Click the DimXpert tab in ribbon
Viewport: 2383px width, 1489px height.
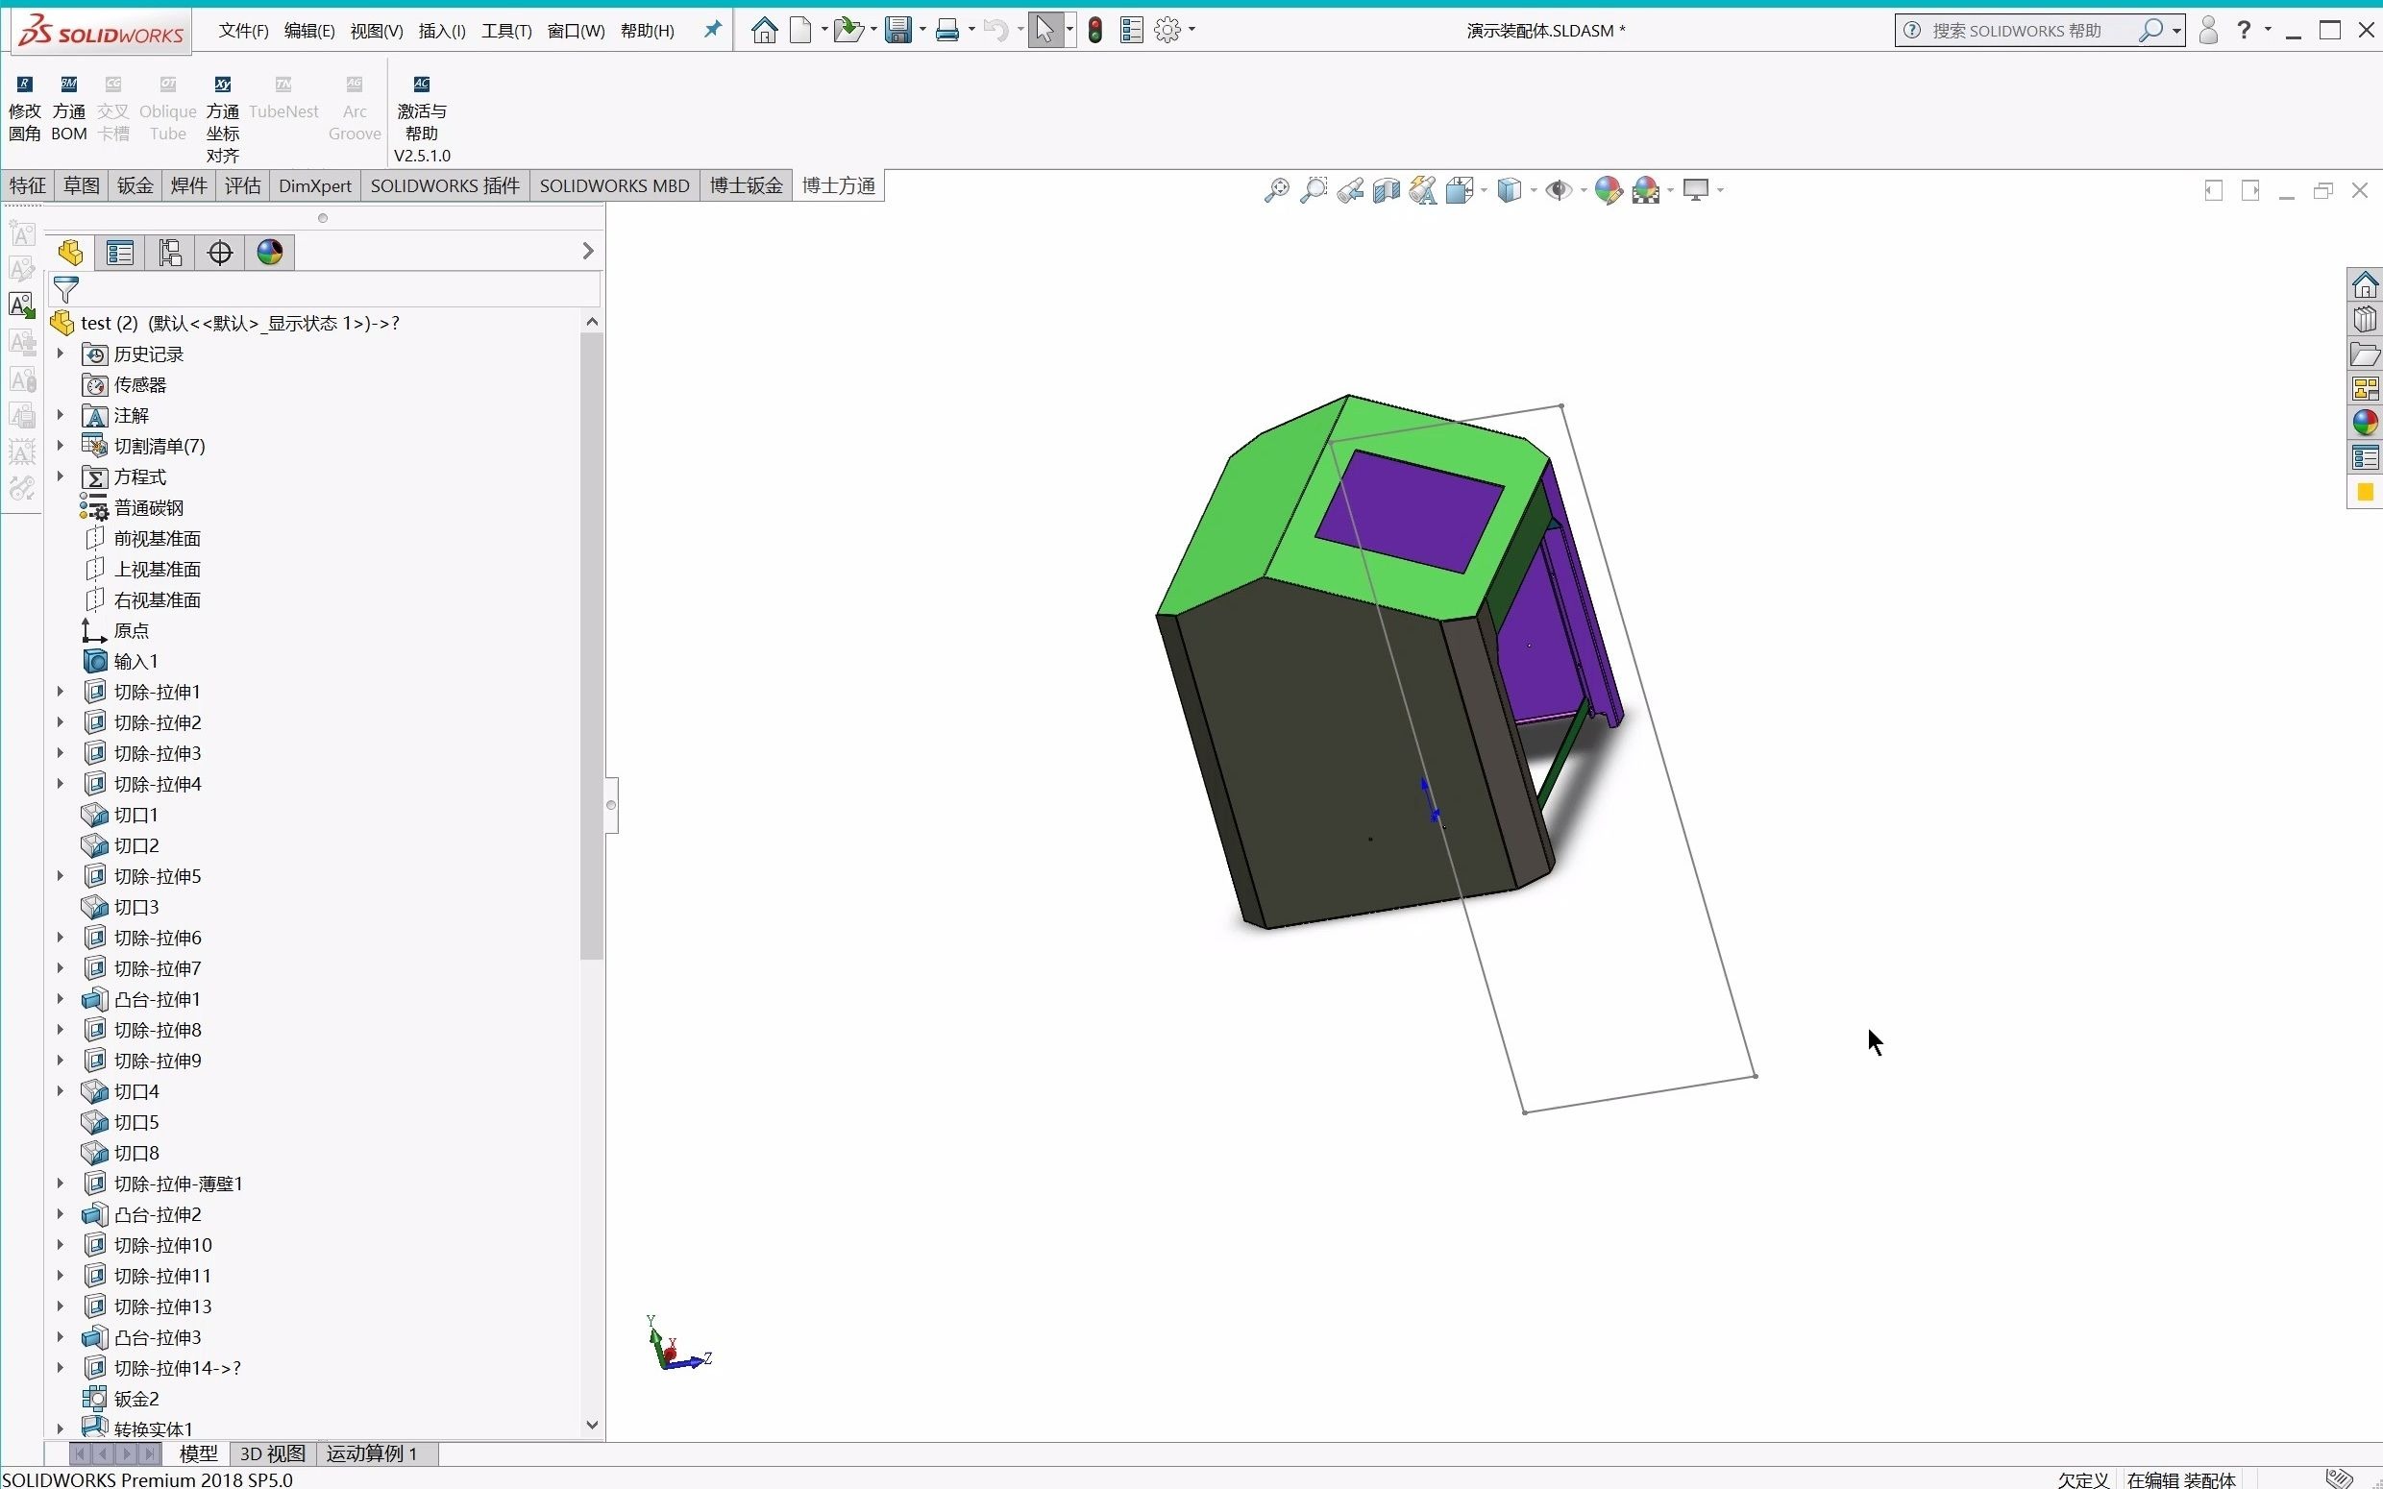[314, 185]
